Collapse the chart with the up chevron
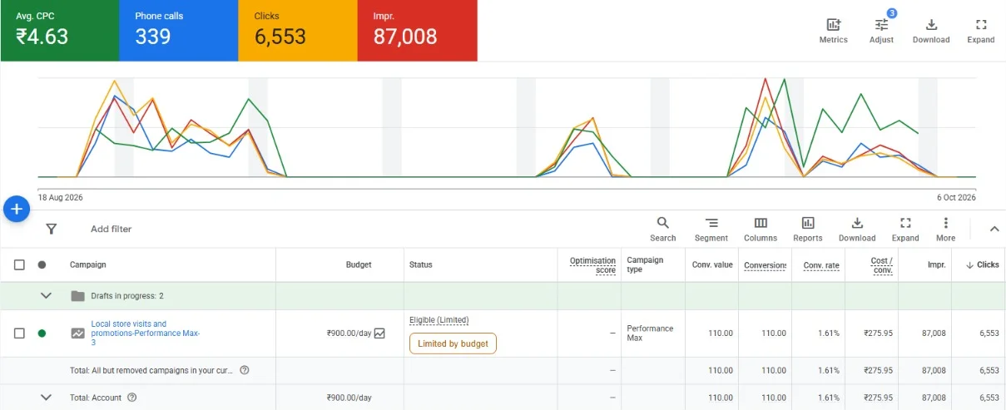This screenshot has height=410, width=1006. coord(994,229)
